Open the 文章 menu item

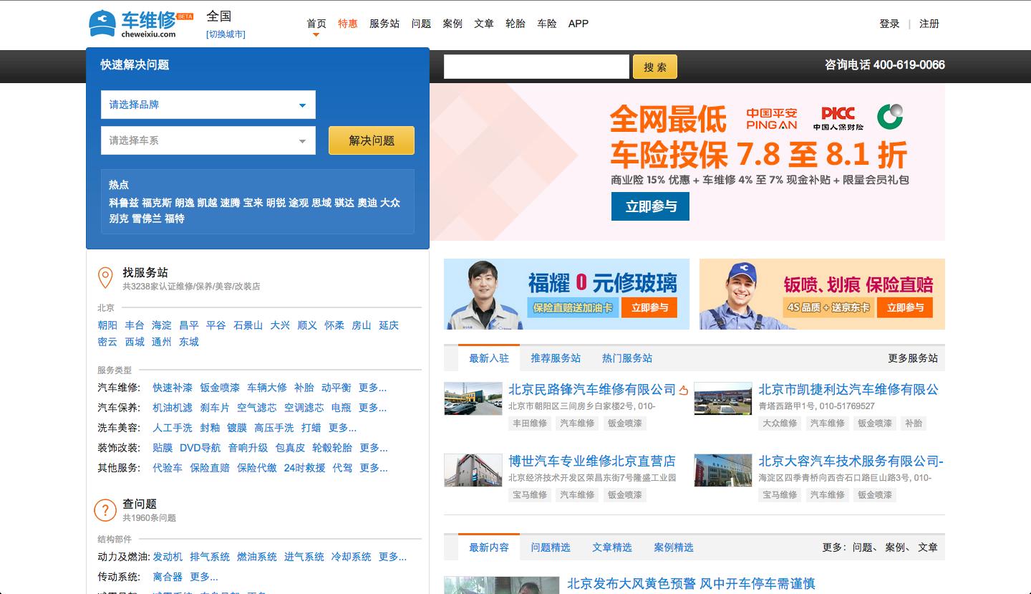[484, 24]
